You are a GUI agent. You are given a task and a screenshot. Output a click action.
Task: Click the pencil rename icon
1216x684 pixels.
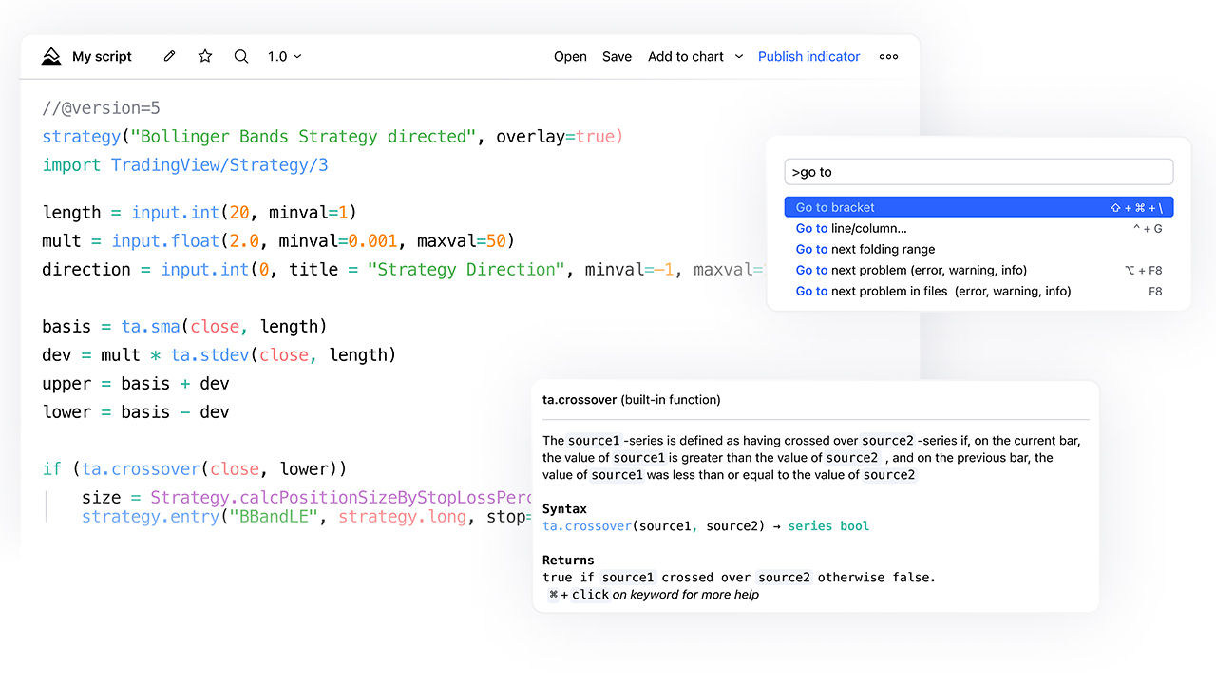(170, 57)
